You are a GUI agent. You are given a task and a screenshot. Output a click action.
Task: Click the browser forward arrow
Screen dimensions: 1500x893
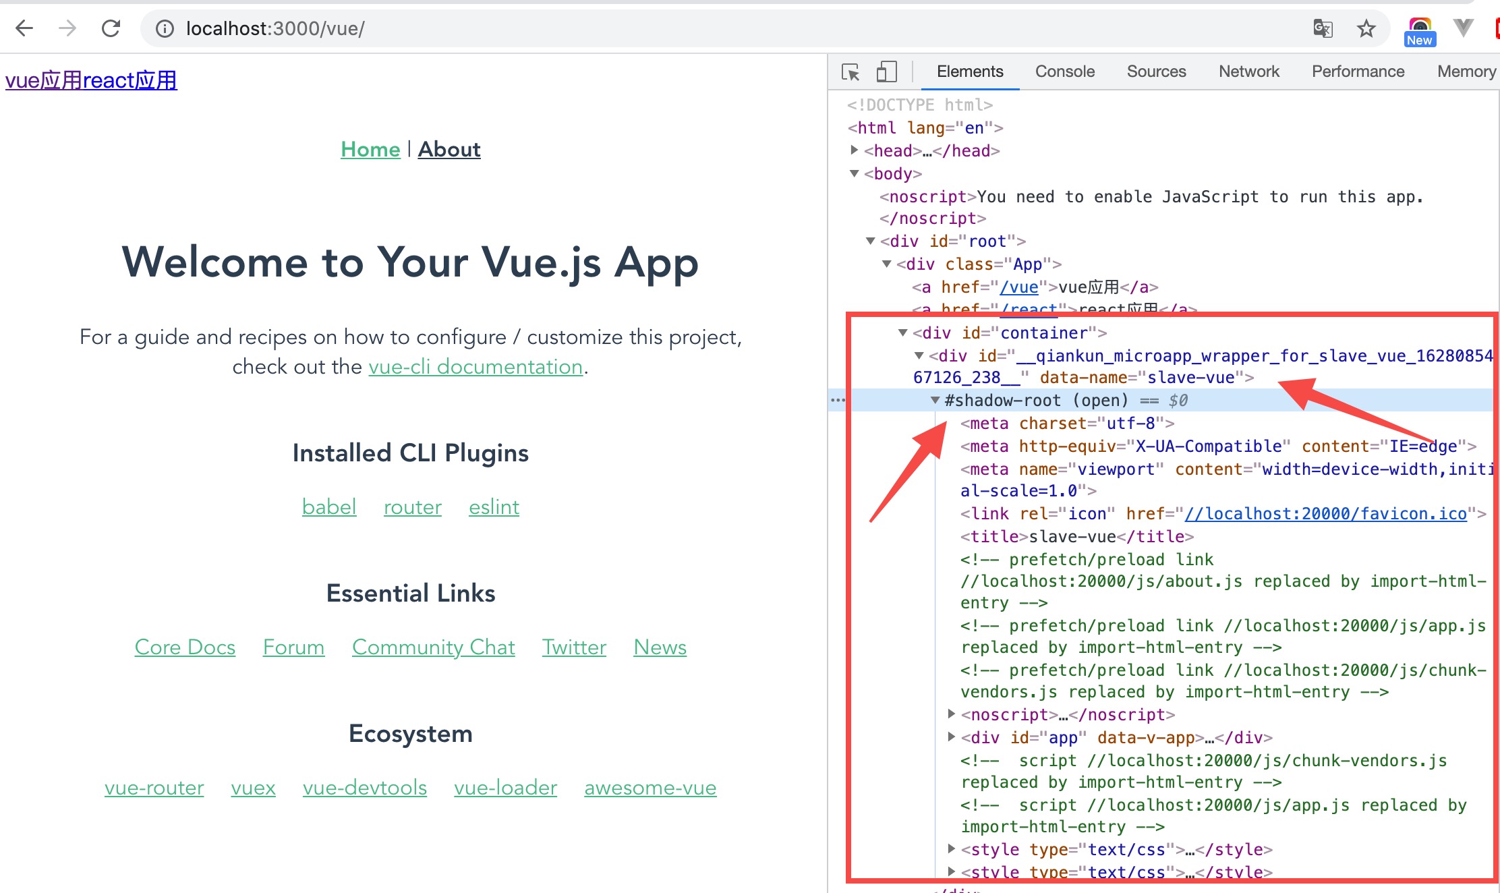click(67, 28)
